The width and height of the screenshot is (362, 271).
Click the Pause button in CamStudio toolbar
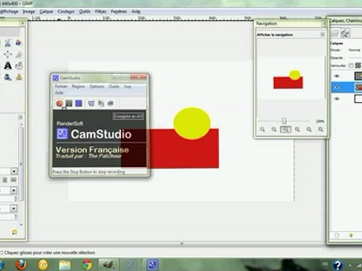point(69,103)
